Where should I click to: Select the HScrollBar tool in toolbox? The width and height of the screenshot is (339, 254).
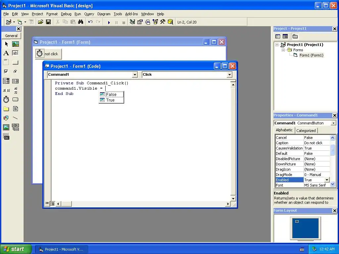[x=6, y=90]
